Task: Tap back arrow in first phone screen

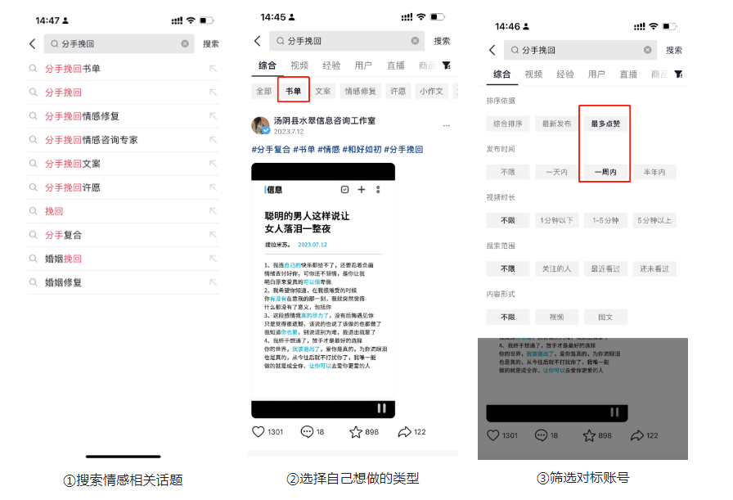Action: [x=32, y=44]
